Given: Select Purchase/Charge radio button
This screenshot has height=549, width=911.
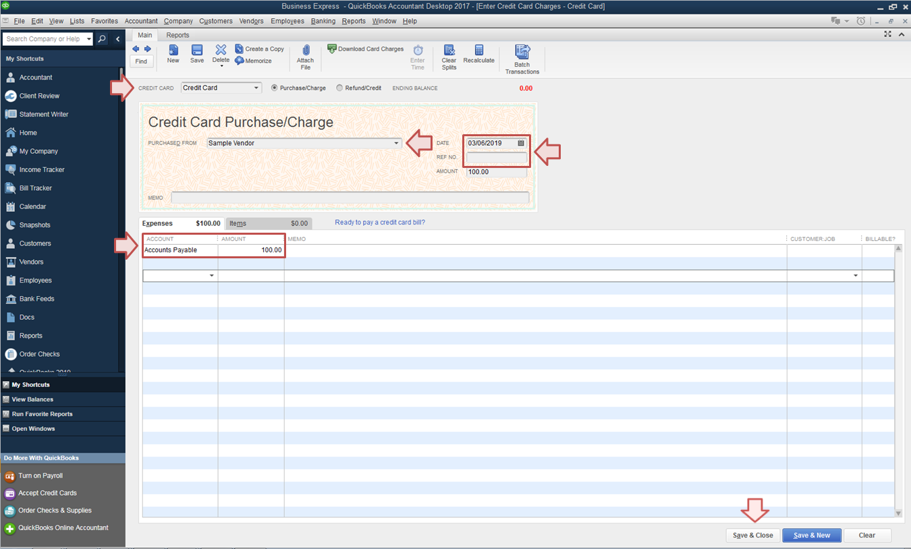Looking at the screenshot, I should [275, 88].
